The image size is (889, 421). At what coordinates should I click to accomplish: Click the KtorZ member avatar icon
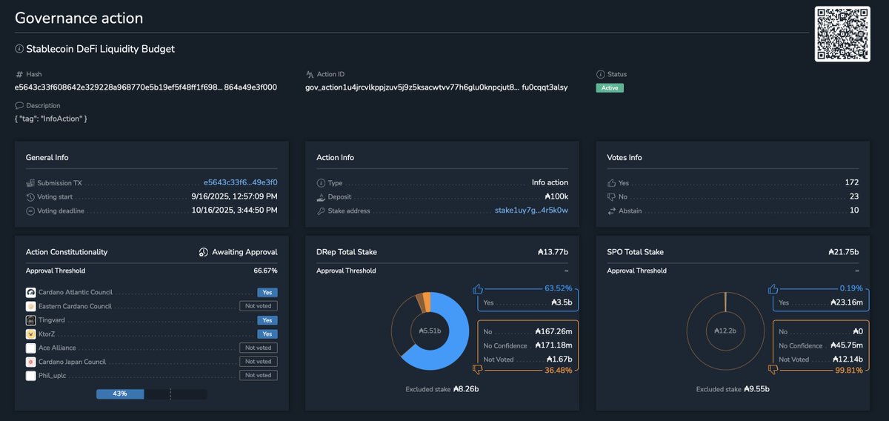(31, 334)
